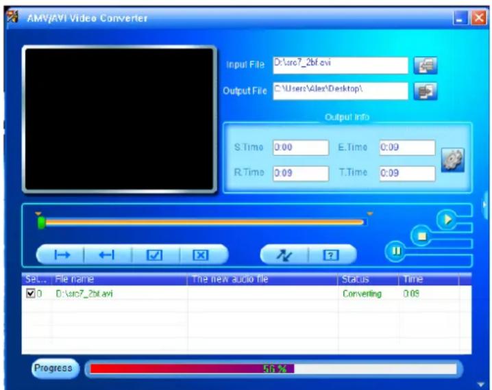Click the Time column header
492x390 pixels.
pos(429,279)
